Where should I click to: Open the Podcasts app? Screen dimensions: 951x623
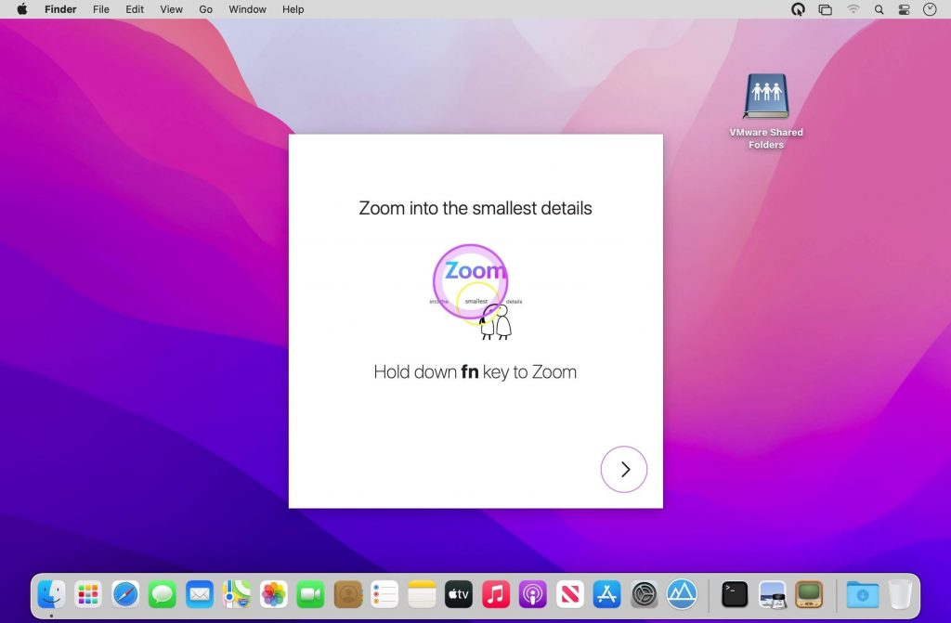[532, 594]
